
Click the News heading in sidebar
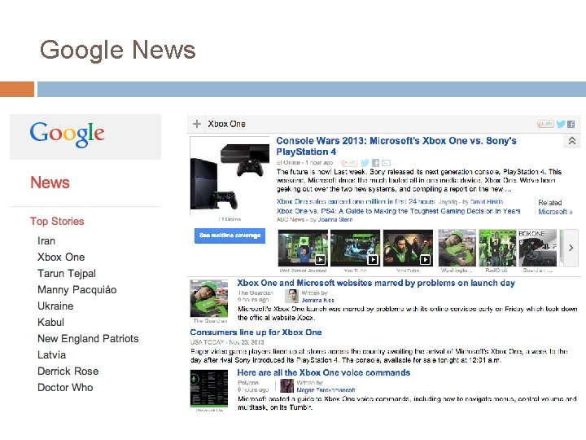pos(50,183)
